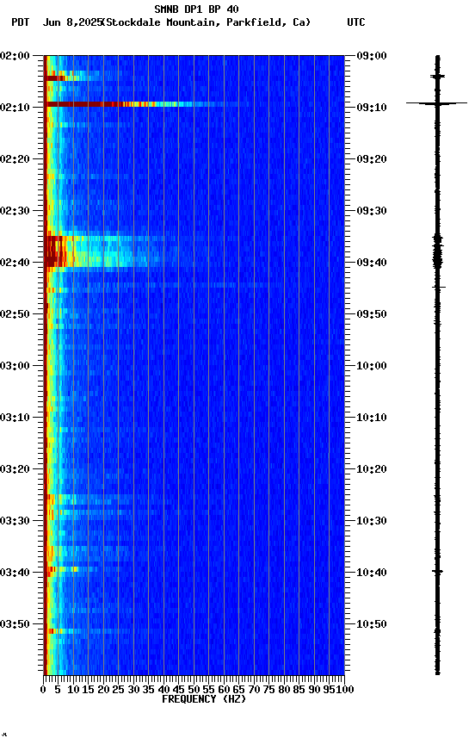Click the 100 Hz frequency axis label
The width and height of the screenshot is (475, 744).
pos(345,690)
